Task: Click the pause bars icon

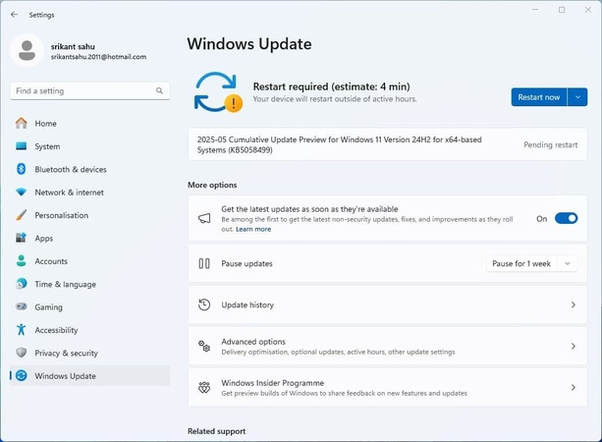Action: click(x=204, y=264)
